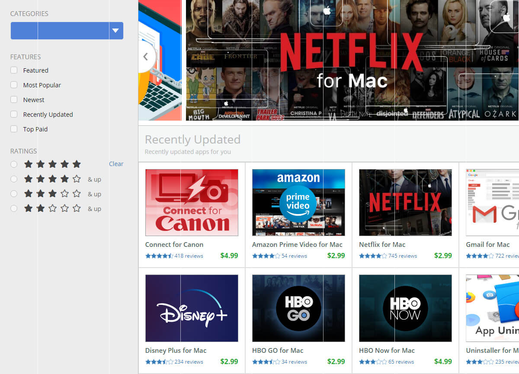
Task: Click the HBO Now for Mac title
Action: coord(387,351)
